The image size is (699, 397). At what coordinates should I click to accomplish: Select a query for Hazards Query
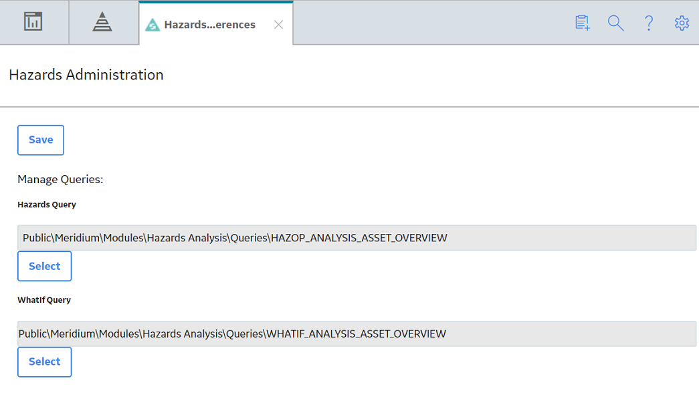click(45, 266)
